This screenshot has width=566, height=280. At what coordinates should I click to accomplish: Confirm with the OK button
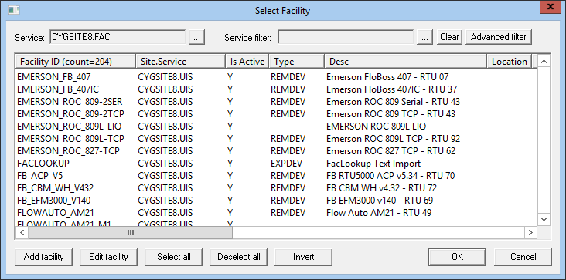coord(457,257)
